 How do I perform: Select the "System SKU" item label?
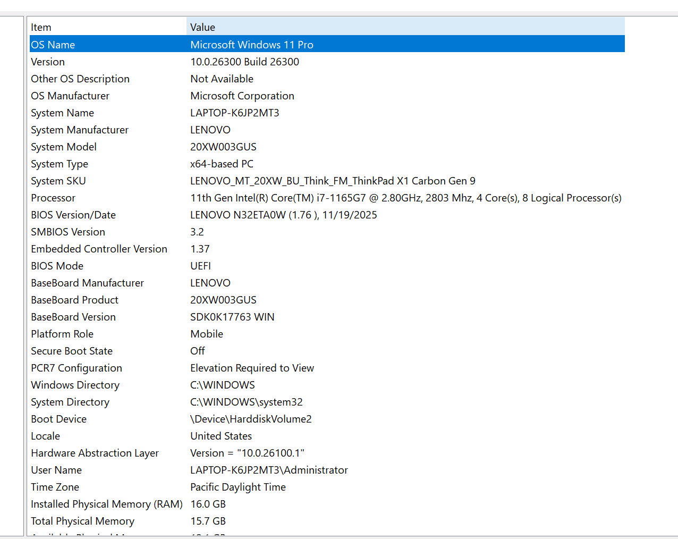(x=58, y=181)
